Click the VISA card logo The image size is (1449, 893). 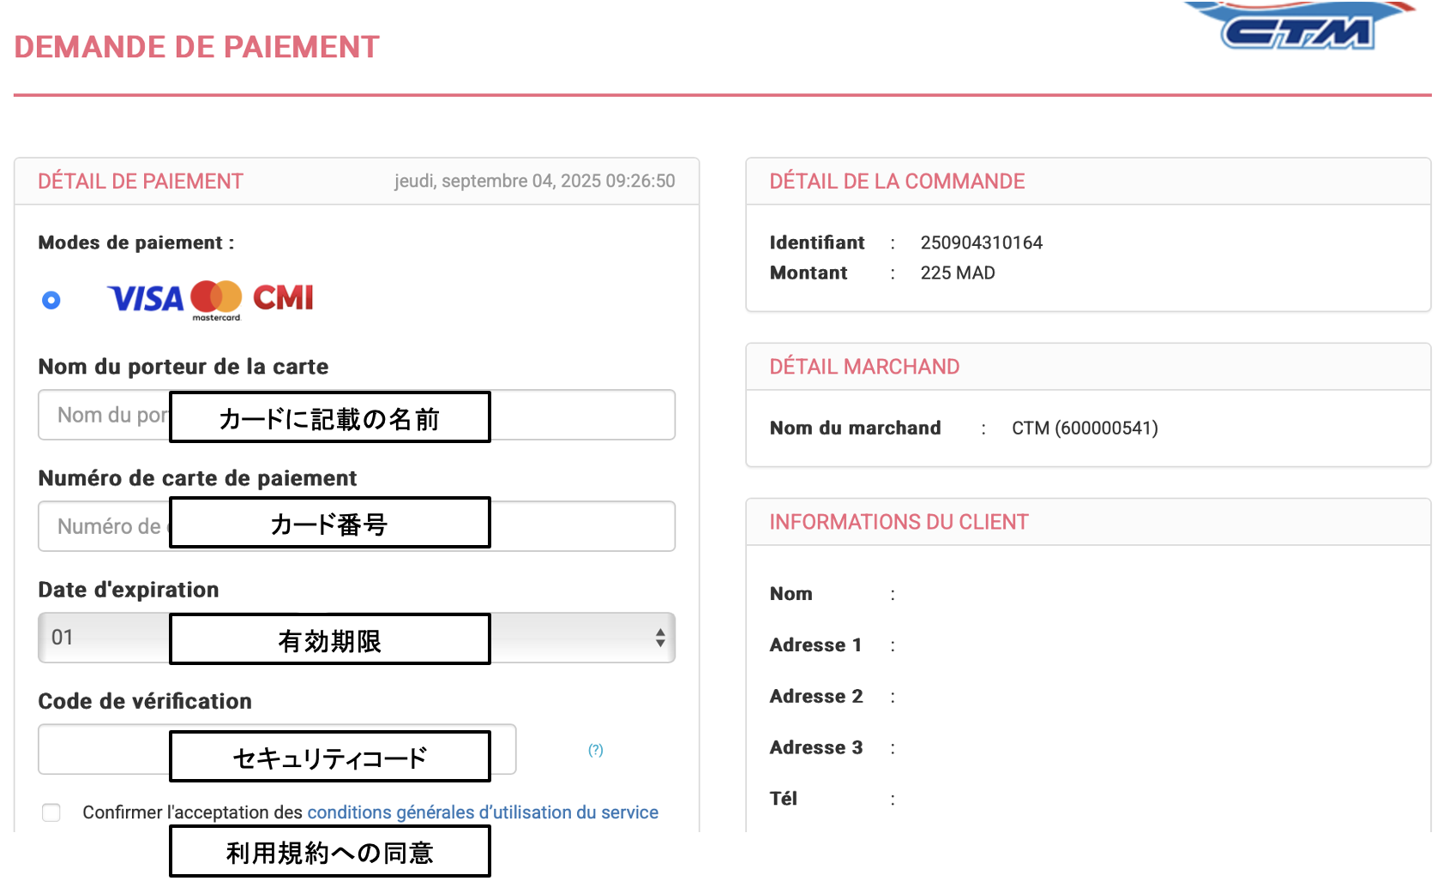pyautogui.click(x=146, y=299)
